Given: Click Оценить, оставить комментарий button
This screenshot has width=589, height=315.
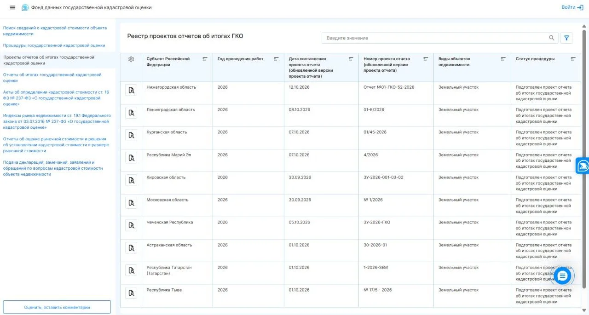Looking at the screenshot, I should point(57,307).
